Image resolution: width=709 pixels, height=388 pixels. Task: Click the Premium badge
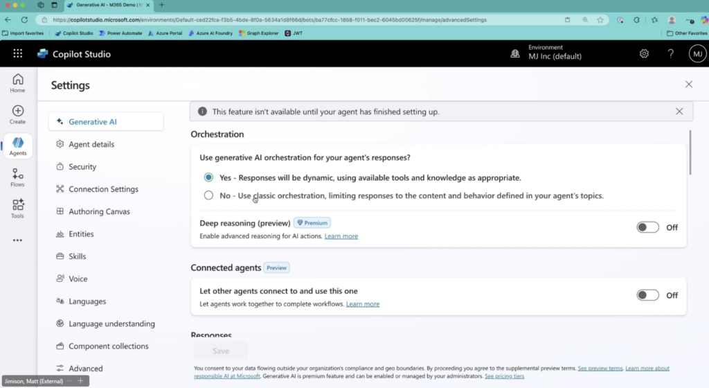point(312,223)
